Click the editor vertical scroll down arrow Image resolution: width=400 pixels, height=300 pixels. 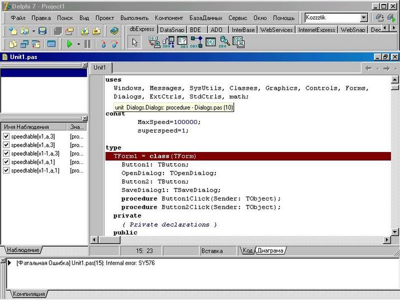(395, 232)
